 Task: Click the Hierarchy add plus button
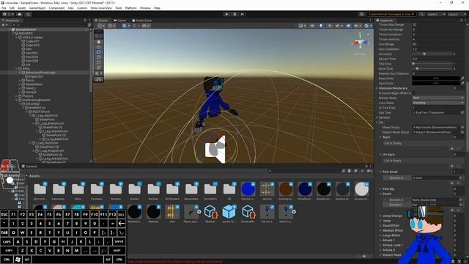click(4, 25)
